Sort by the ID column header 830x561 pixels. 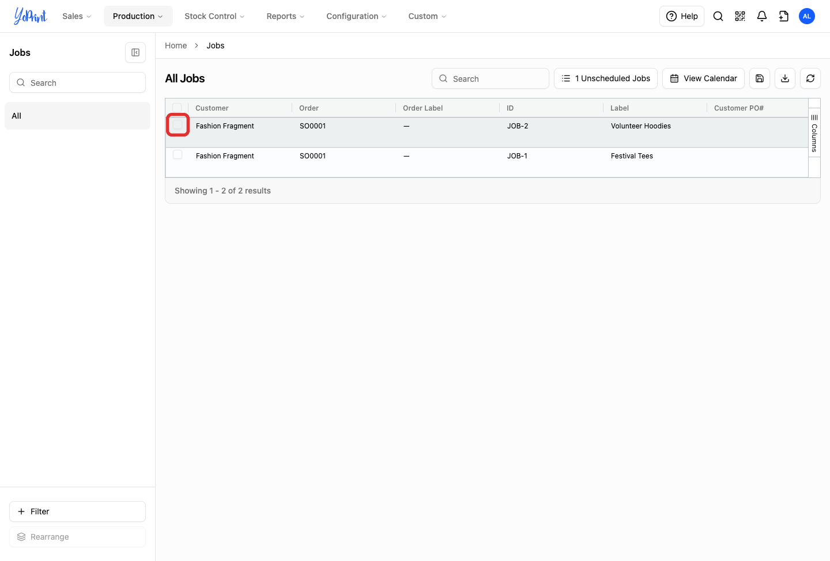510,108
